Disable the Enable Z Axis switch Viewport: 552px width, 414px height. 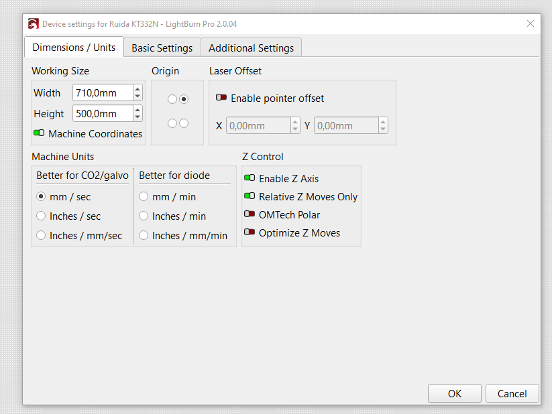(x=251, y=178)
